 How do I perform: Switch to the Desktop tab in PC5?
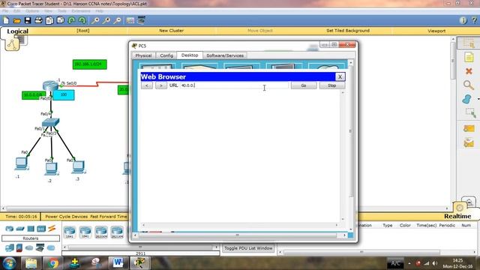[190, 55]
